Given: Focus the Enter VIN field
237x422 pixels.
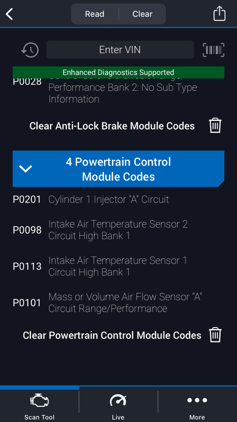Looking at the screenshot, I should pyautogui.click(x=120, y=50).
